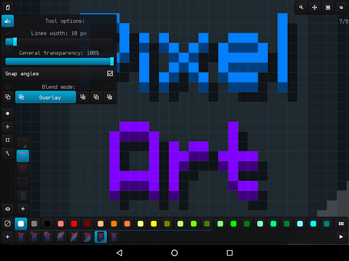Select the magic wand tool
Image resolution: width=349 pixels, height=261 pixels.
click(x=7, y=154)
